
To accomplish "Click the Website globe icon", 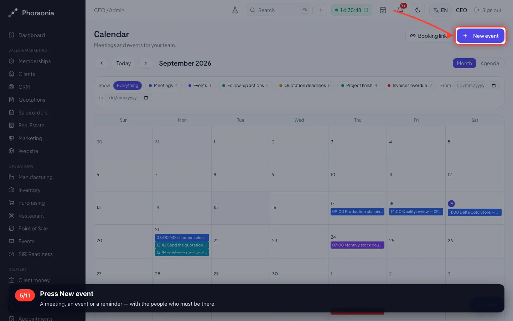I will click(x=11, y=151).
